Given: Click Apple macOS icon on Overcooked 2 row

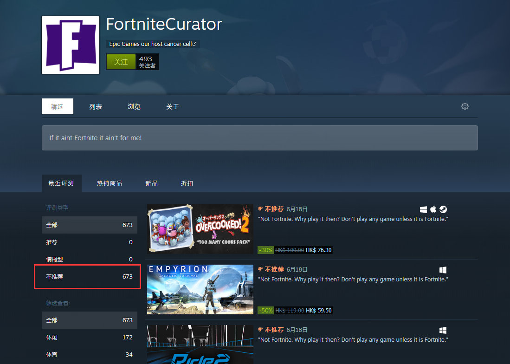Looking at the screenshot, I should (433, 209).
